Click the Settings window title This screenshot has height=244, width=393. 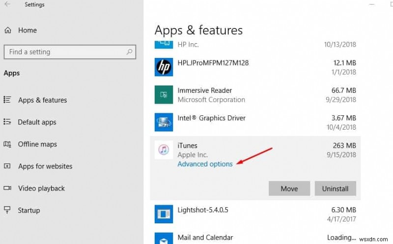34,4
